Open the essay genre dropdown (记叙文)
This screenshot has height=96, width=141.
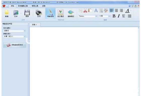tap(15, 31)
